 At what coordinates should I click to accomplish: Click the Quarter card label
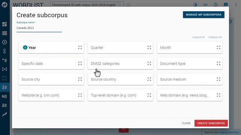pyautogui.click(x=97, y=48)
